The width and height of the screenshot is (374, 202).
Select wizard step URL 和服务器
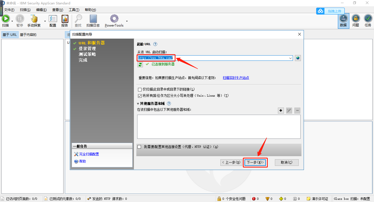click(x=92, y=43)
